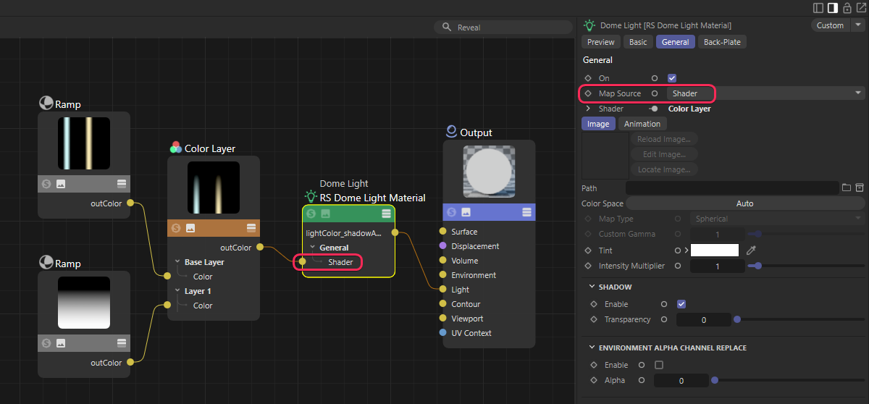Click the folder icon beside Path field
The image size is (869, 404).
click(847, 188)
